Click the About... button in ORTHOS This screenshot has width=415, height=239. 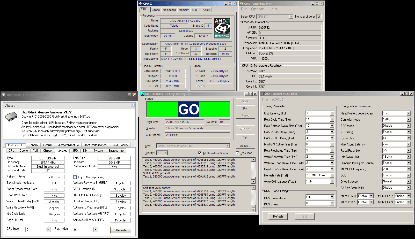coord(245,146)
